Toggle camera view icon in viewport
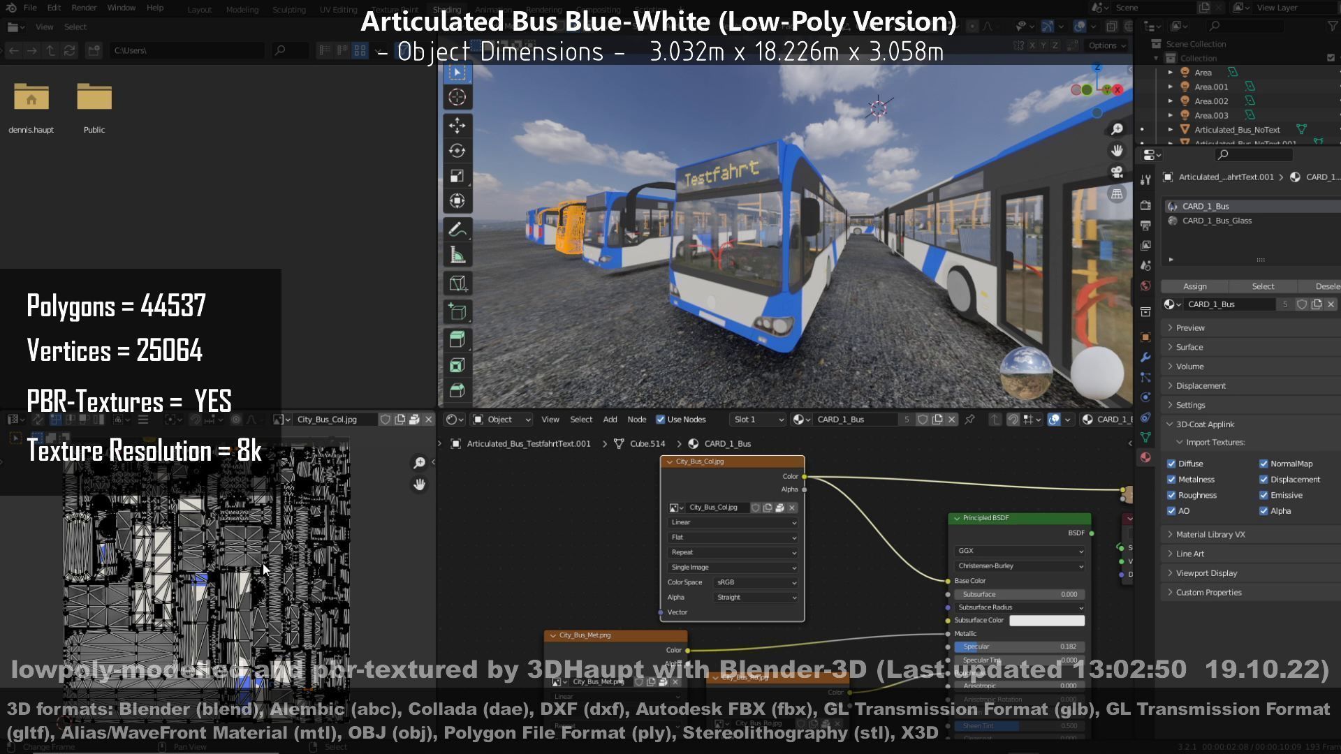This screenshot has height=754, width=1341. pos(1117,172)
